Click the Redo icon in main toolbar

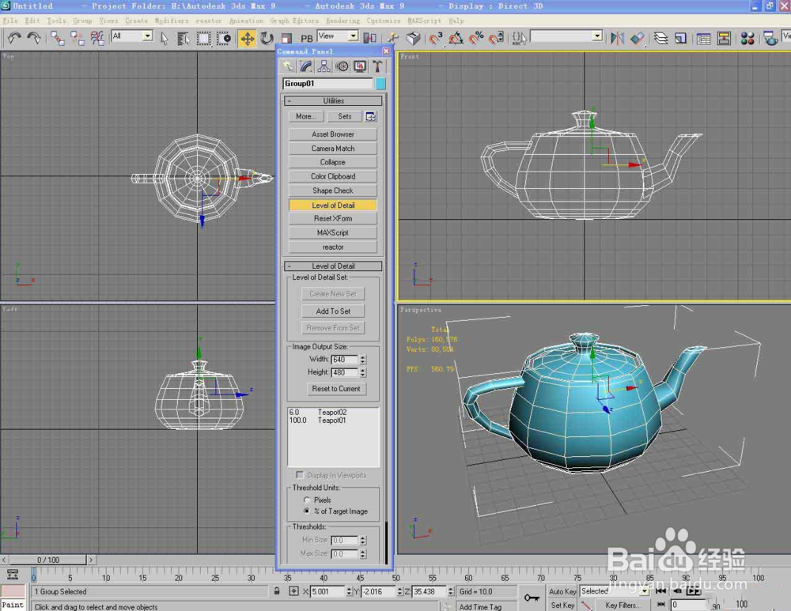[x=34, y=38]
